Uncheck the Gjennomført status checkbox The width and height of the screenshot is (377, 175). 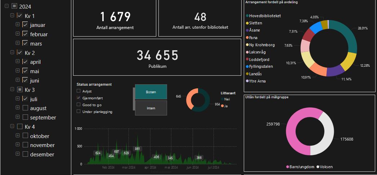click(78, 98)
